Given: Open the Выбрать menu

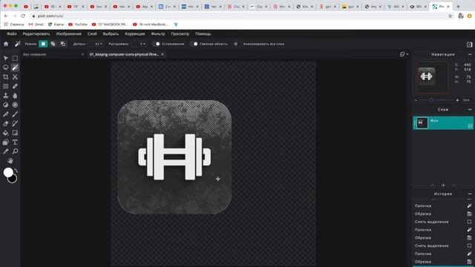Looking at the screenshot, I should 111,34.
